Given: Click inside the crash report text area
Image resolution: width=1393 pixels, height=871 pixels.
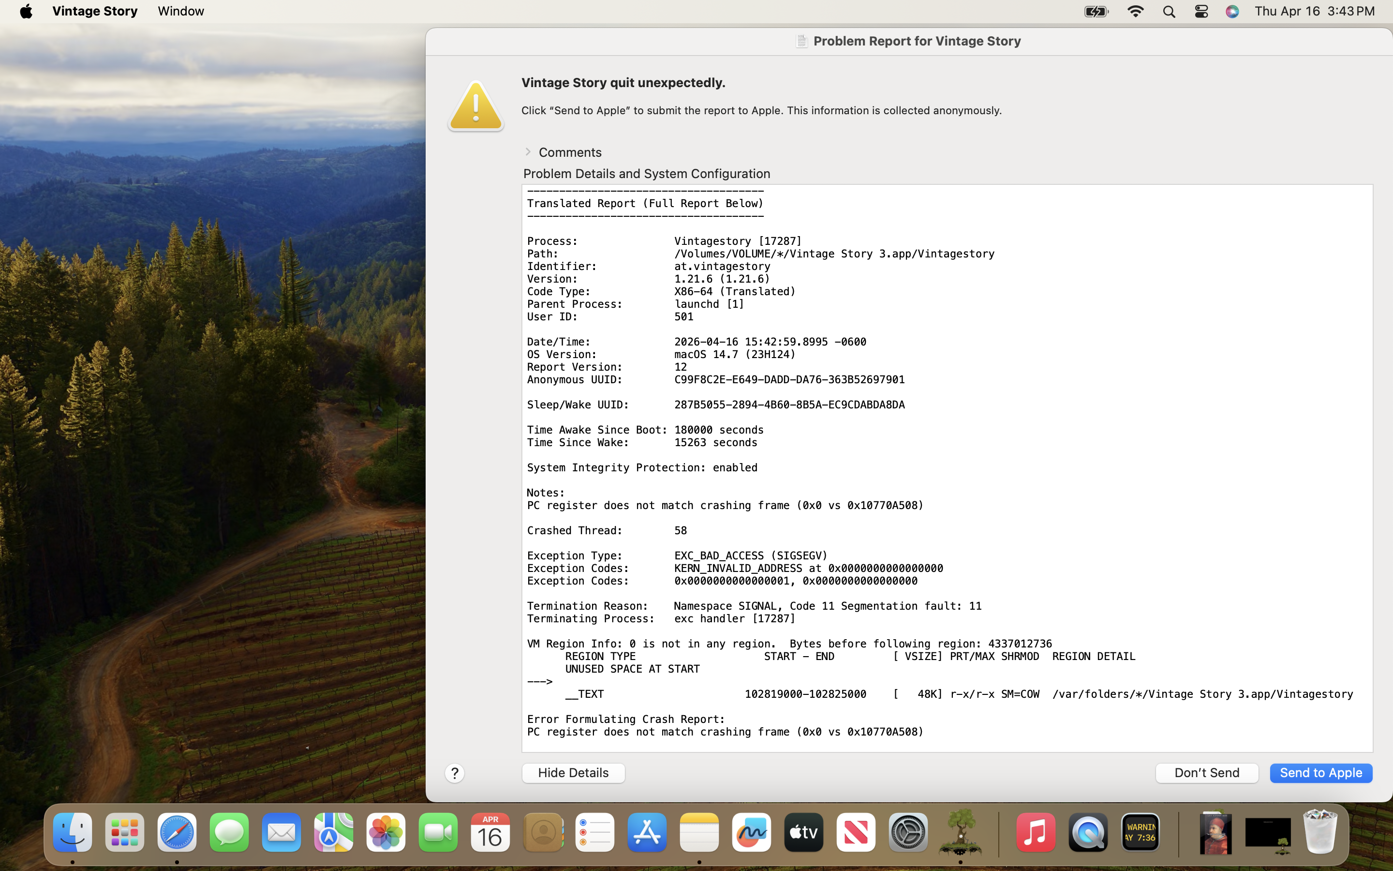Looking at the screenshot, I should point(946,468).
